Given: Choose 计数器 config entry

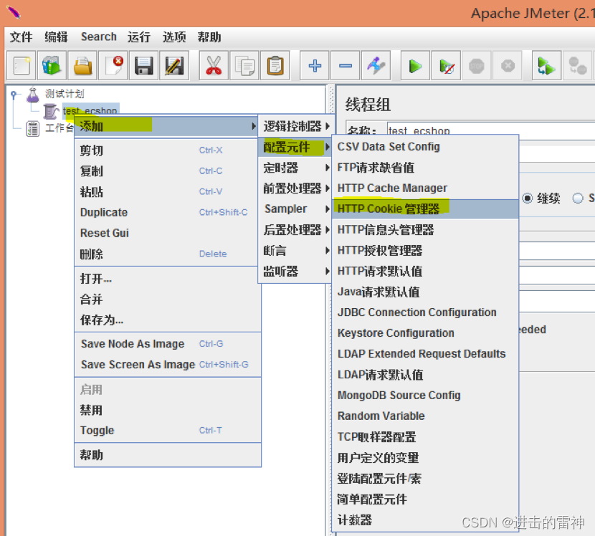Looking at the screenshot, I should pyautogui.click(x=425, y=520).
